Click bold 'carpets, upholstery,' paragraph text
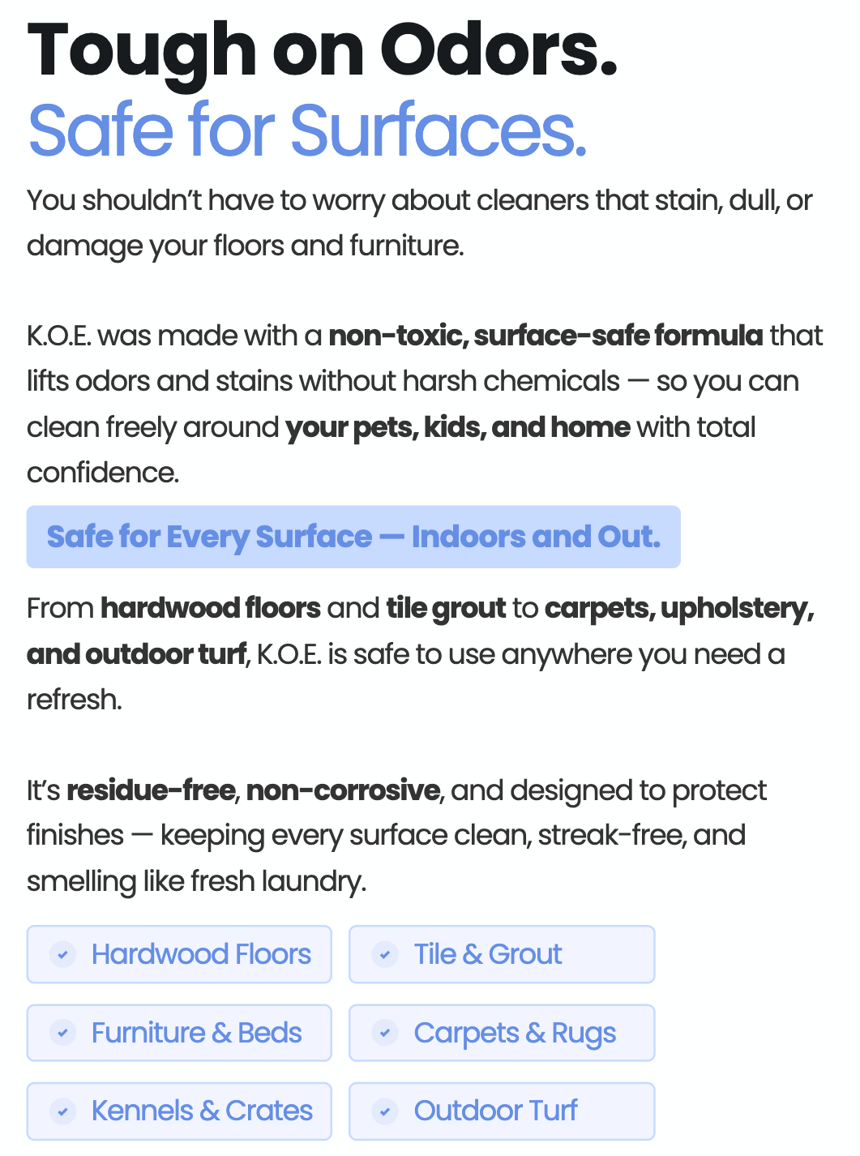 click(x=679, y=608)
